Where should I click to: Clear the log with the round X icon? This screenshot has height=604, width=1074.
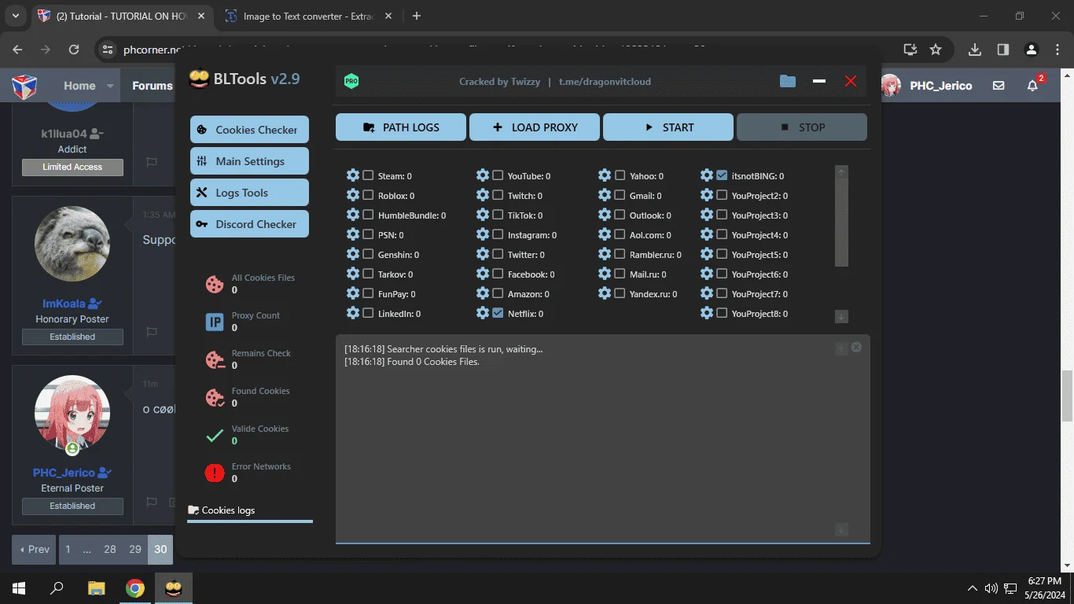pos(856,347)
